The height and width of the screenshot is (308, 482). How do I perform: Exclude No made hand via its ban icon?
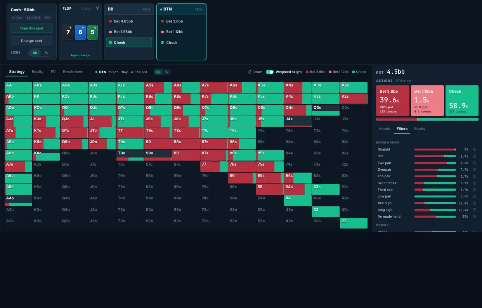click(x=474, y=216)
